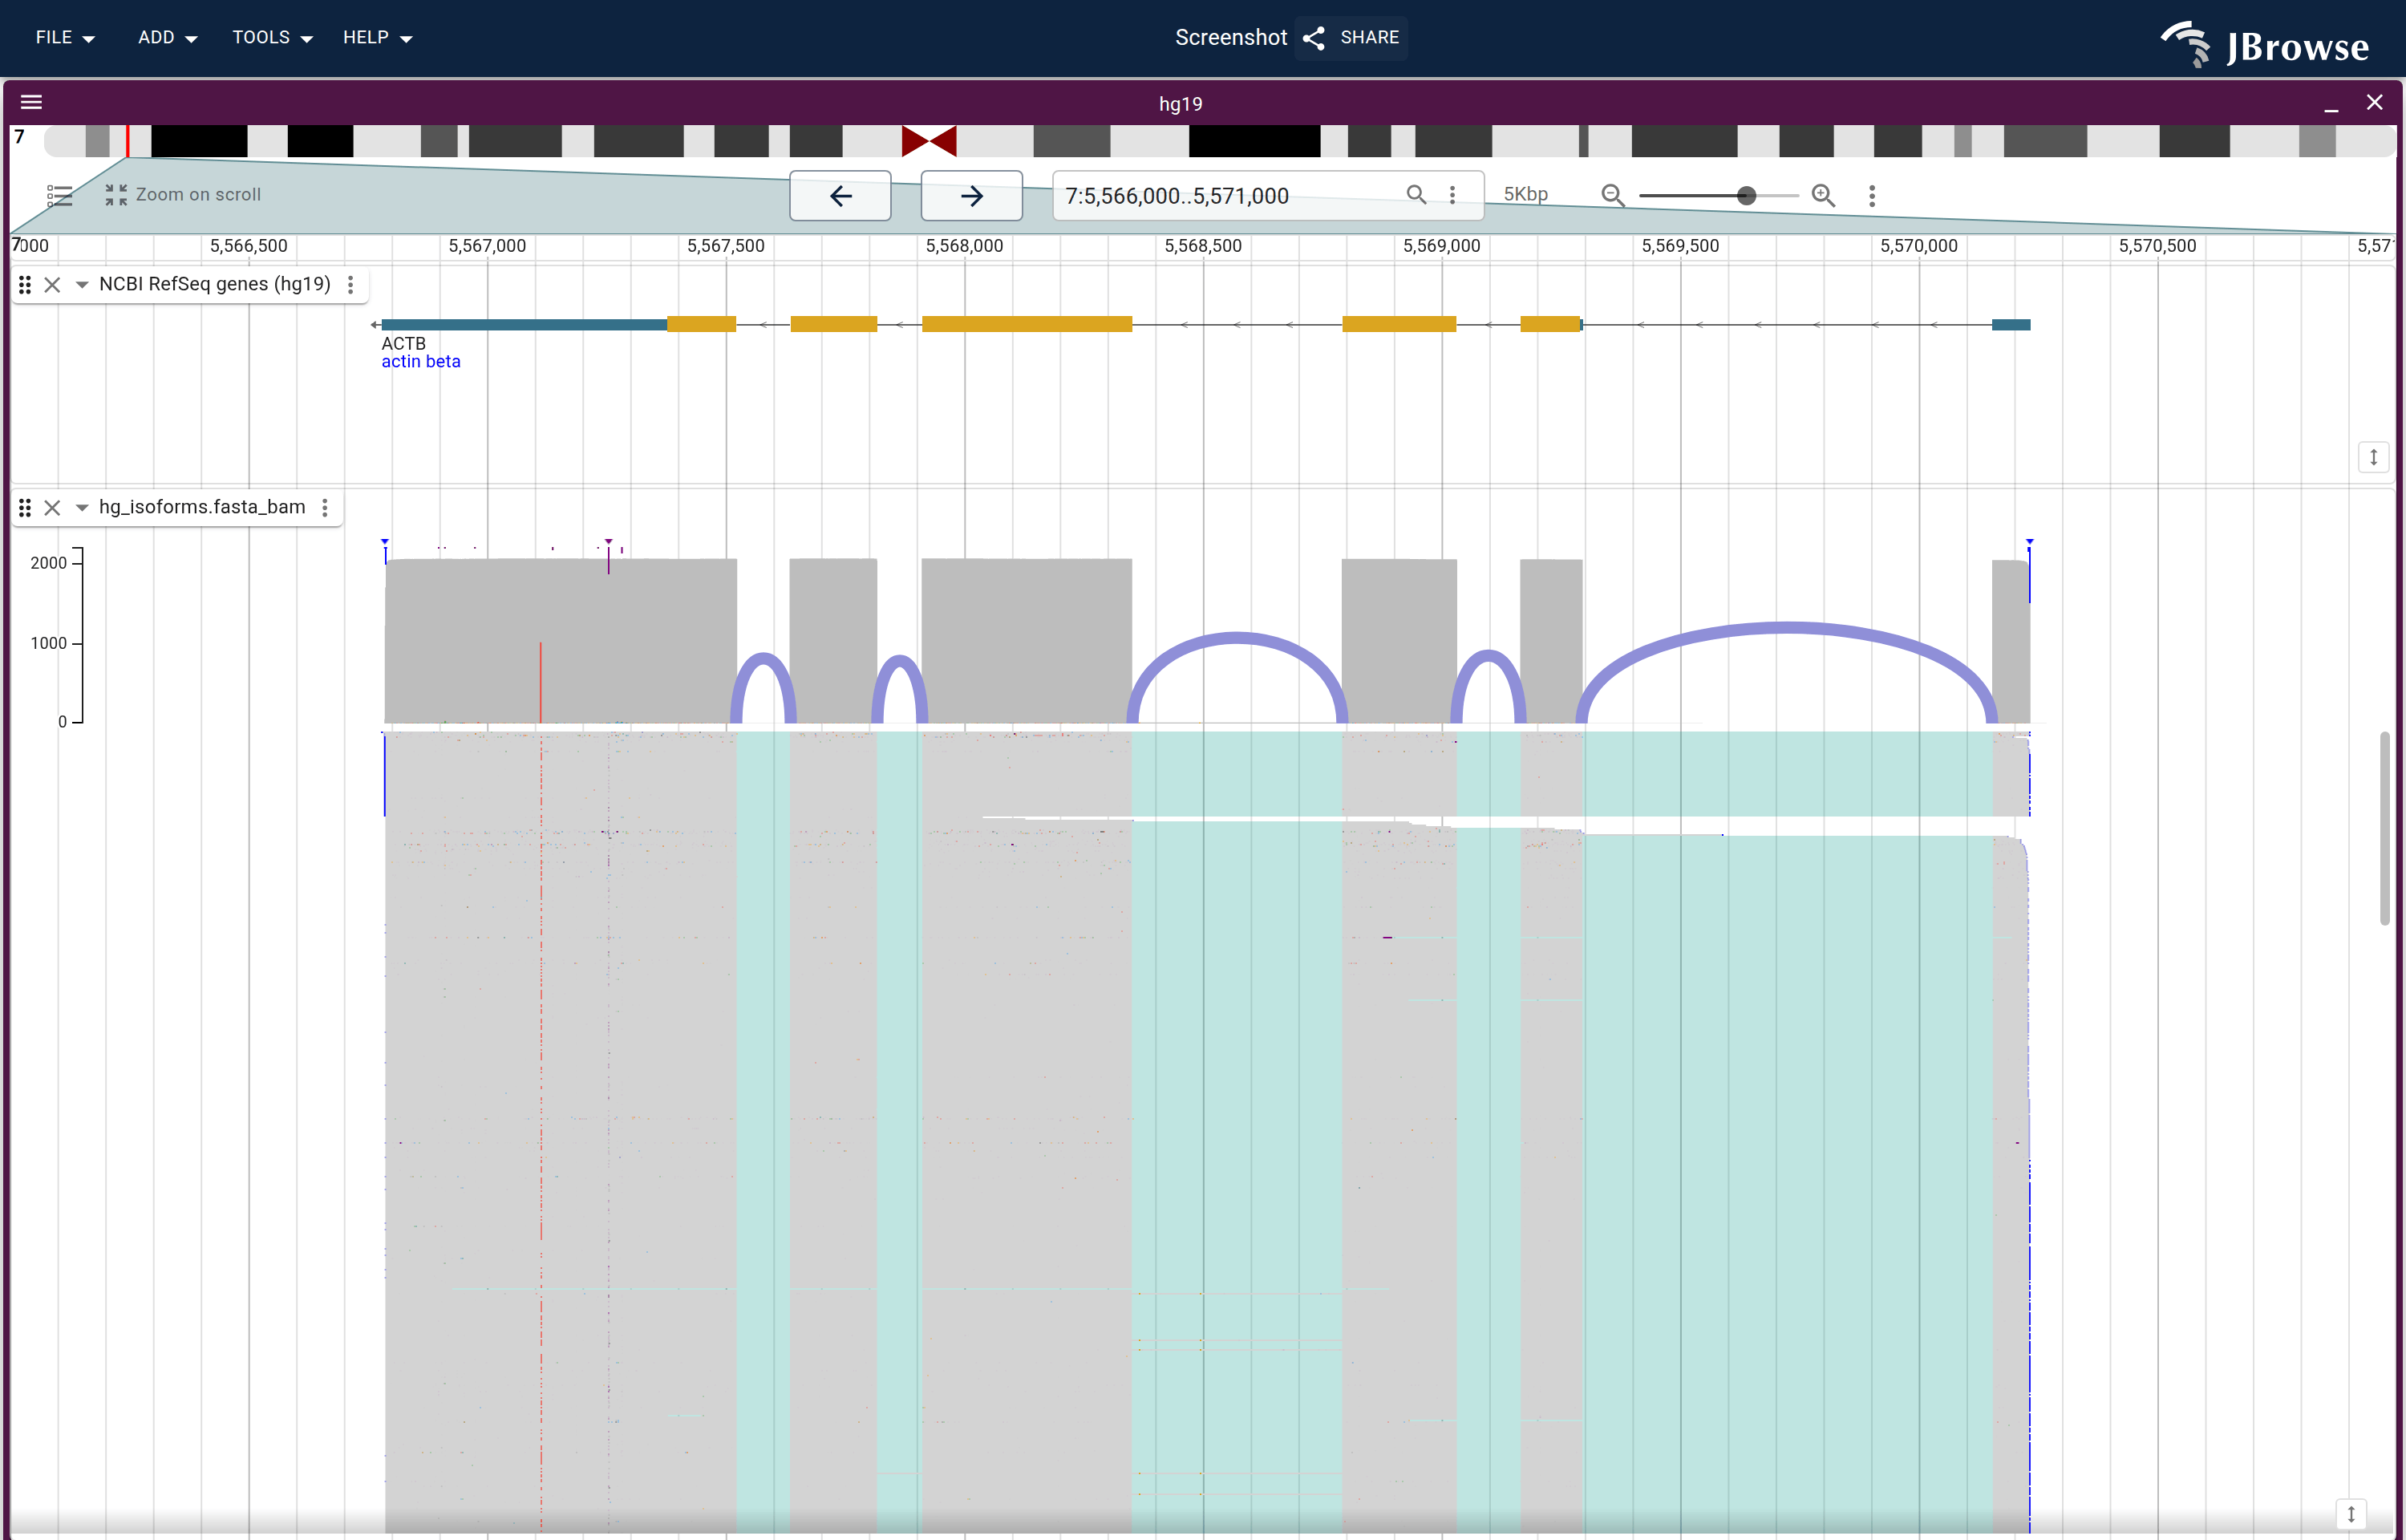
Task: Grab the hg_isoforms.fasta_bam track drag handle
Action: [25, 508]
